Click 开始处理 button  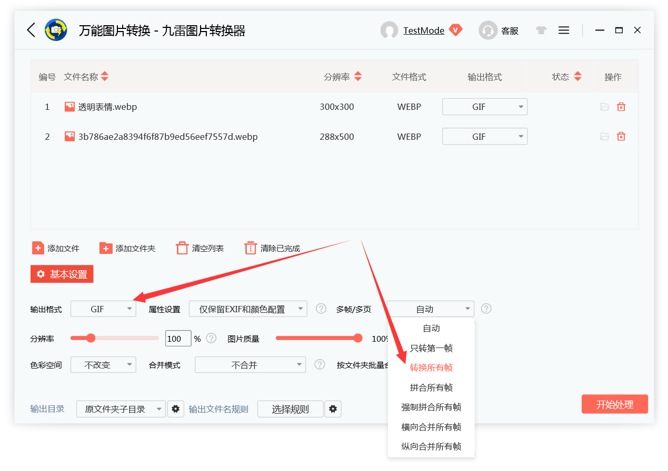pos(614,404)
